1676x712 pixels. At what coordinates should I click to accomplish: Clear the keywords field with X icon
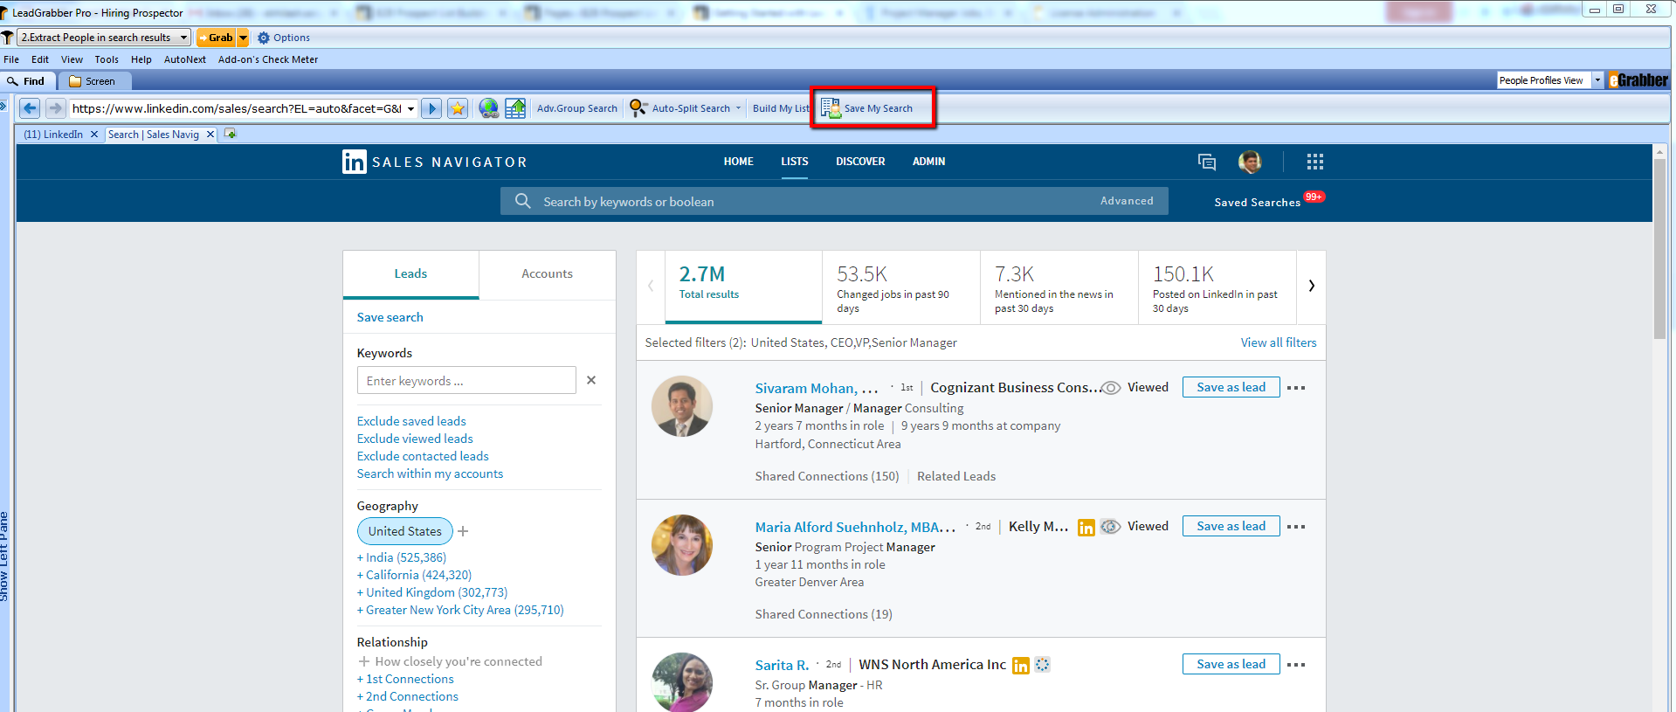tap(591, 380)
